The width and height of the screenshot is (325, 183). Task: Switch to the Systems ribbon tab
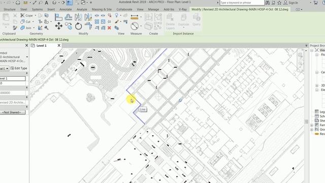37,9
